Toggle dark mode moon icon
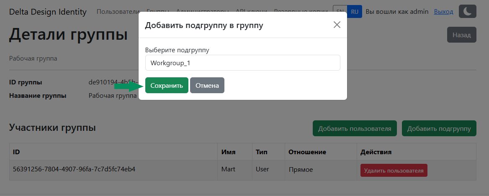489x196 pixels. tap(468, 12)
